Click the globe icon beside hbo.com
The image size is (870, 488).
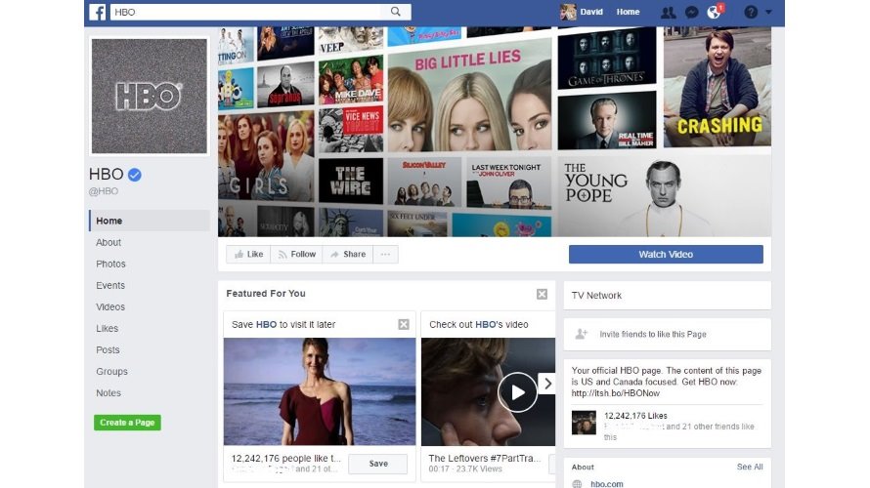[577, 483]
